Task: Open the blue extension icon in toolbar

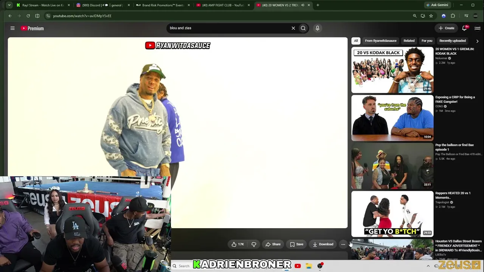Action: (444, 16)
